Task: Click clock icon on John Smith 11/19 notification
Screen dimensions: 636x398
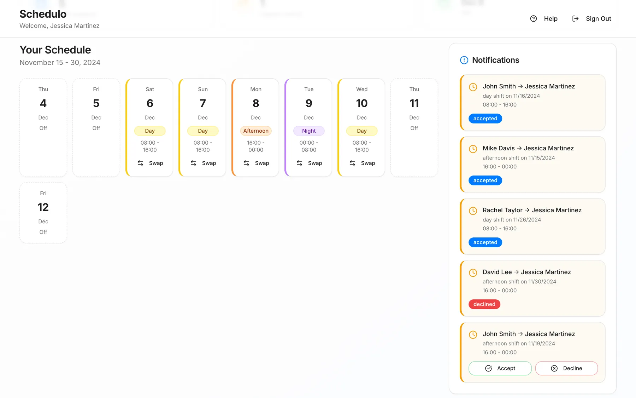Action: click(473, 335)
